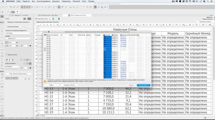Screen dimensions: 215x120
Task: Click the Redo arrow in the toolbar
Action: [6, 7]
